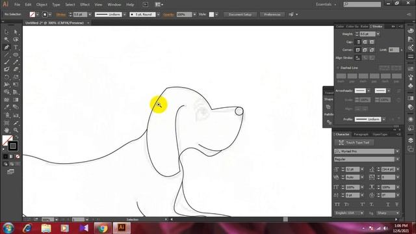Choose the Miter Join corner
Viewport: 416px width, 234px height.
(x=358, y=50)
